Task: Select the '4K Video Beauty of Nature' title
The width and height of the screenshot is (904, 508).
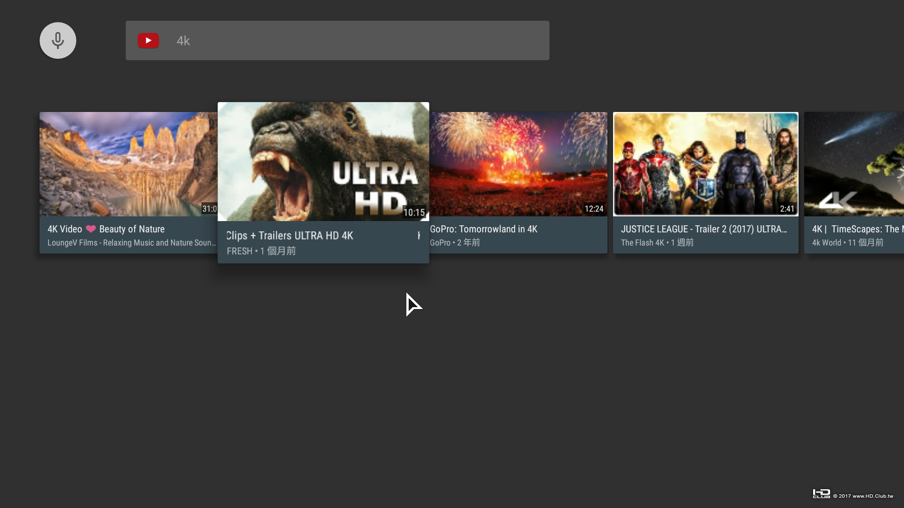Action: 106,229
